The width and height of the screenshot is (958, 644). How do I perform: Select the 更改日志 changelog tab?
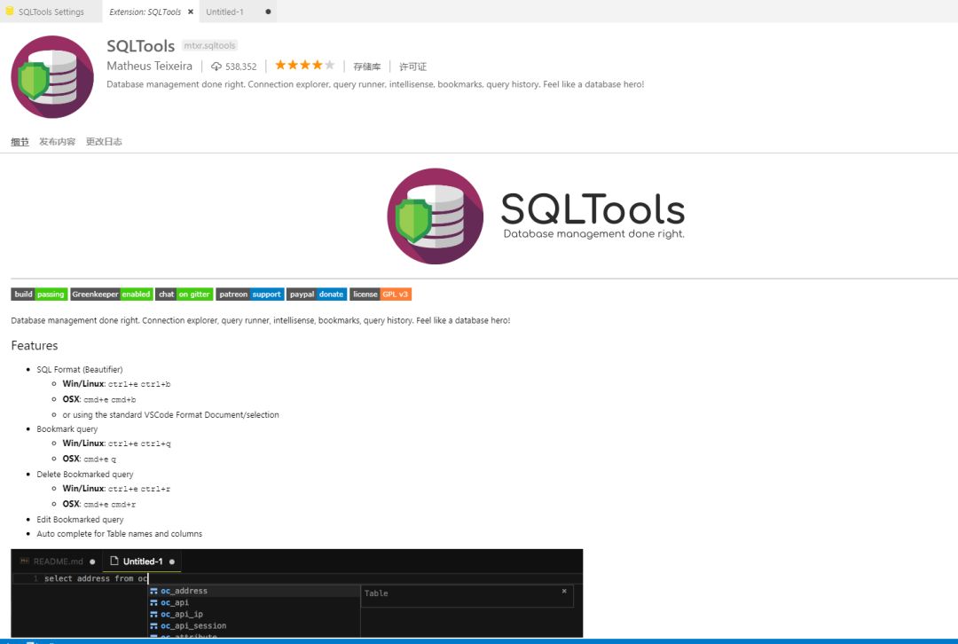coord(104,142)
